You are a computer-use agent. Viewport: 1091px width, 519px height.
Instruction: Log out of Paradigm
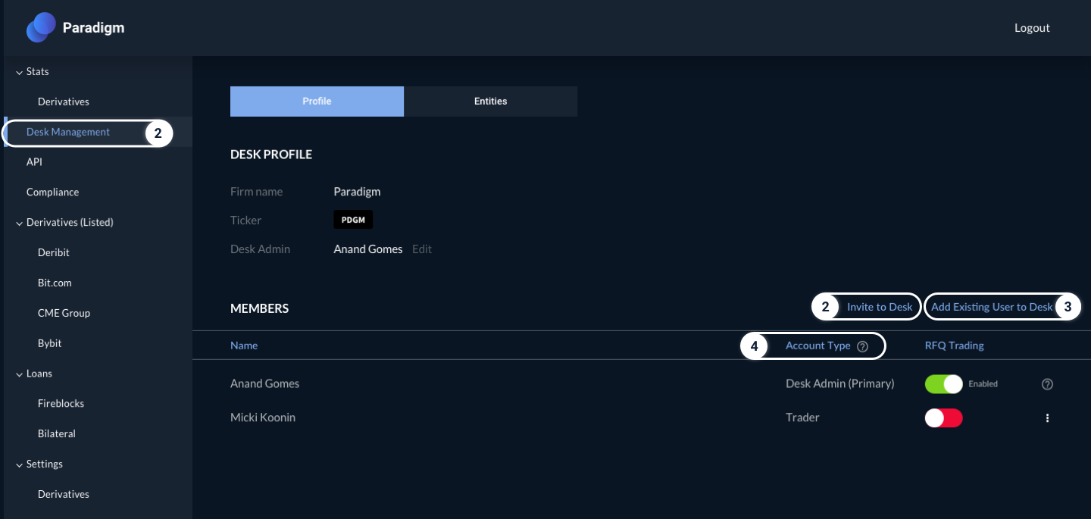click(x=1032, y=28)
